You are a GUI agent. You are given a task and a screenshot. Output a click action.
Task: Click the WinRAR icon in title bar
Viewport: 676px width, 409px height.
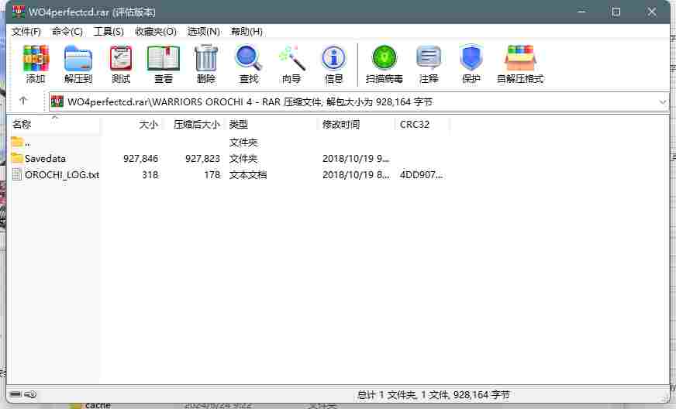18,11
